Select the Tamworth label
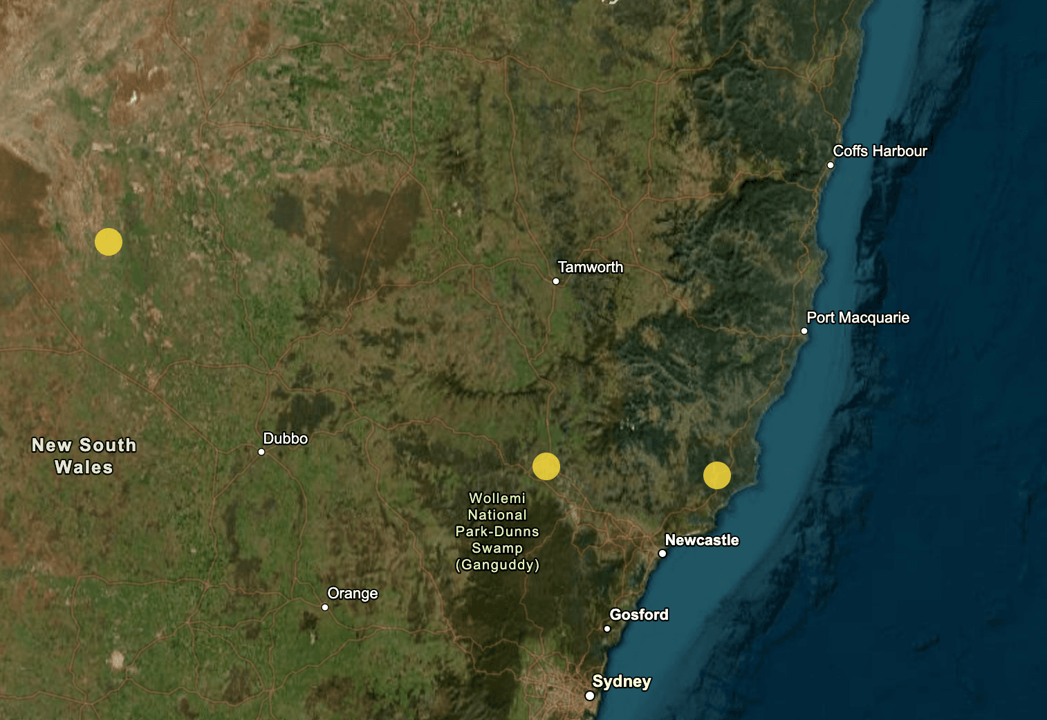 (591, 267)
